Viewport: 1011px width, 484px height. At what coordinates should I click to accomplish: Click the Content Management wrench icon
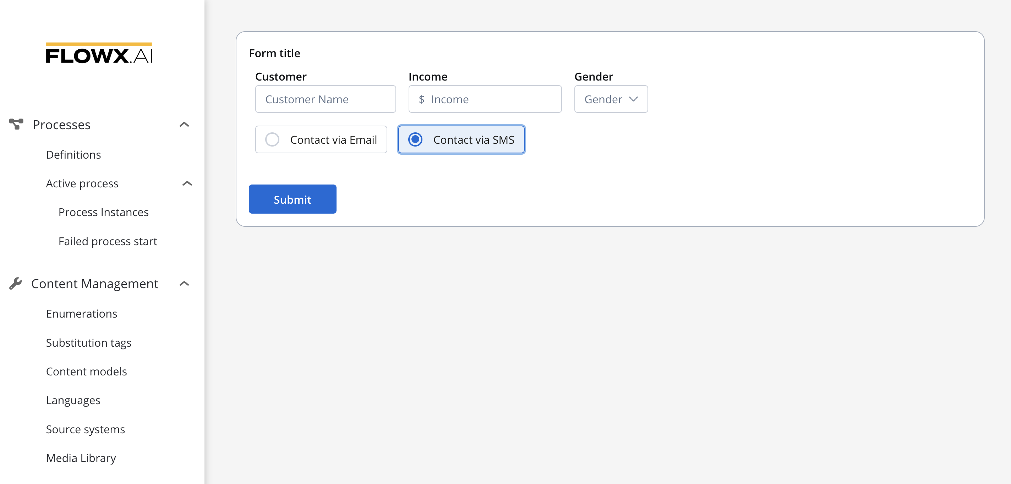pyautogui.click(x=15, y=283)
